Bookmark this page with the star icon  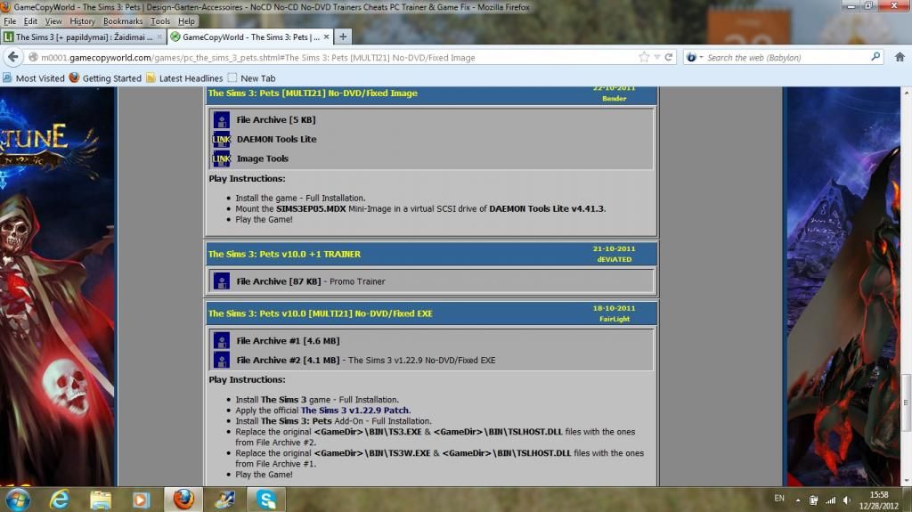tap(644, 57)
